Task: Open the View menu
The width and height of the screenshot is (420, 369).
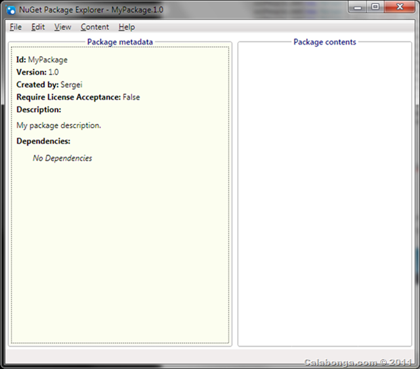Action: 63,27
